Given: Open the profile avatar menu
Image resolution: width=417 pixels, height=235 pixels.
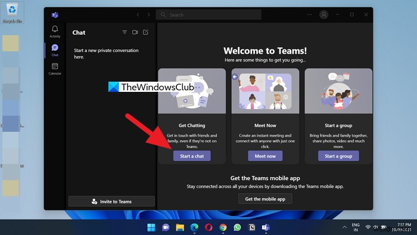Looking at the screenshot, I should pos(323,15).
